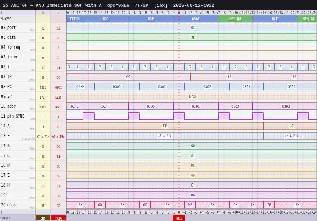
Task: Click TRIG column value 0301 for PC
Action: click(x=58, y=88)
